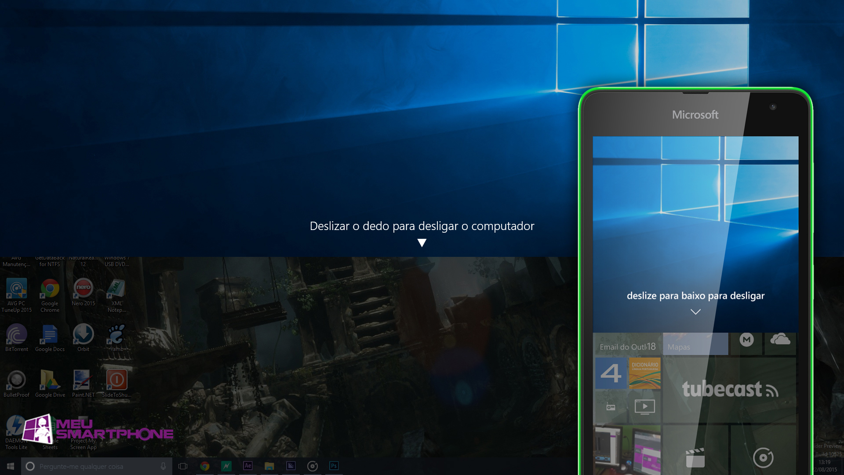Select the Yamb desktop shortcut
The image size is (844, 475).
(x=116, y=338)
